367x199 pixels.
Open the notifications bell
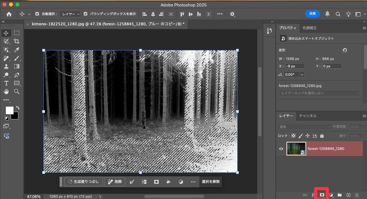(327, 14)
